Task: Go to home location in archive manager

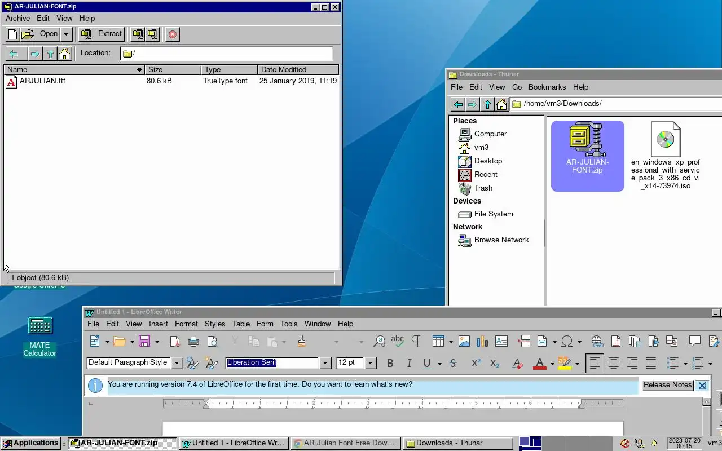Action: 65,54
